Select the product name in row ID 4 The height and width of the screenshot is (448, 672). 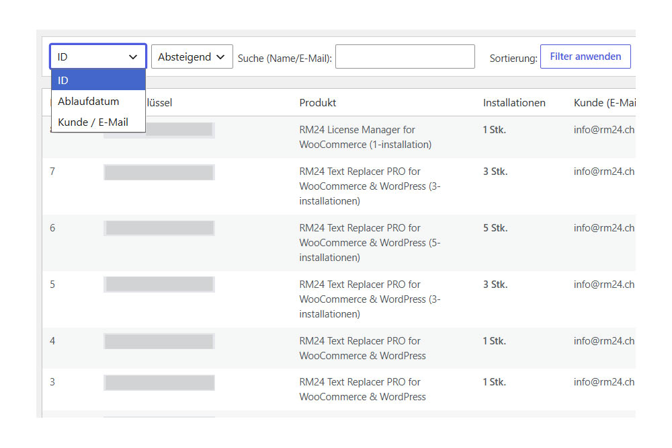click(x=363, y=348)
